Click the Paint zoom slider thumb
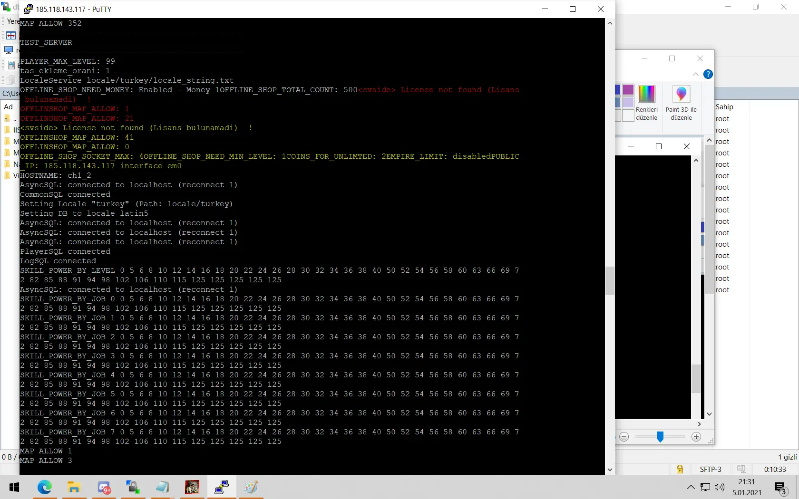799x499 pixels. pyautogui.click(x=660, y=437)
